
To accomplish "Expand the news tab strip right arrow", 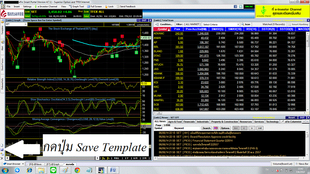I will pyautogui.click(x=307, y=121).
